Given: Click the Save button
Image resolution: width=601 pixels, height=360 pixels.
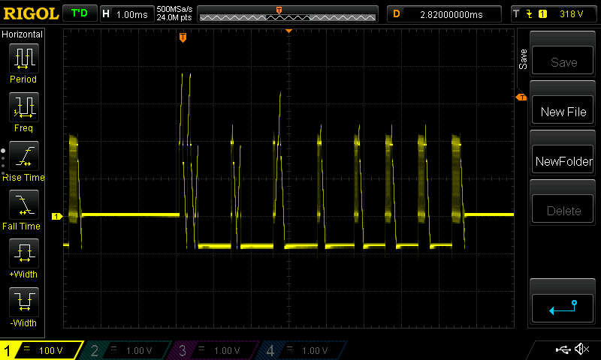Looking at the screenshot, I should (563, 61).
